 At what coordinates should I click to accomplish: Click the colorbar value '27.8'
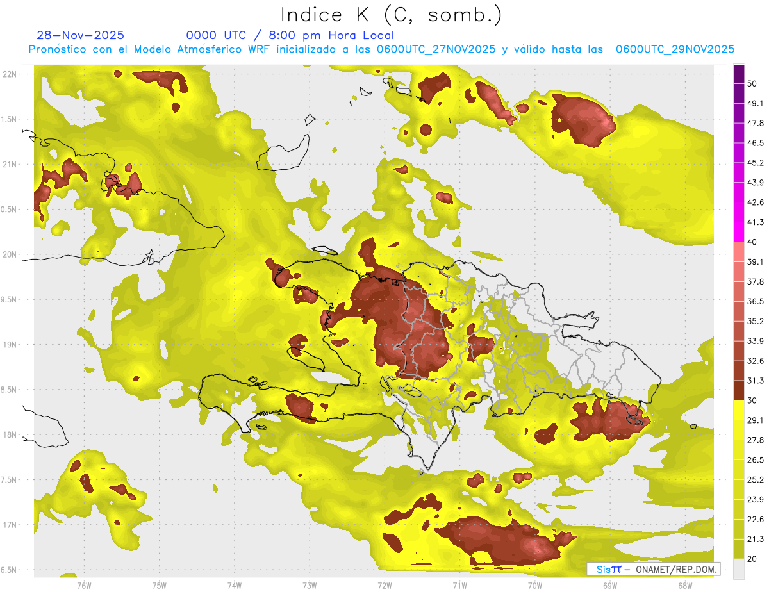(x=755, y=440)
